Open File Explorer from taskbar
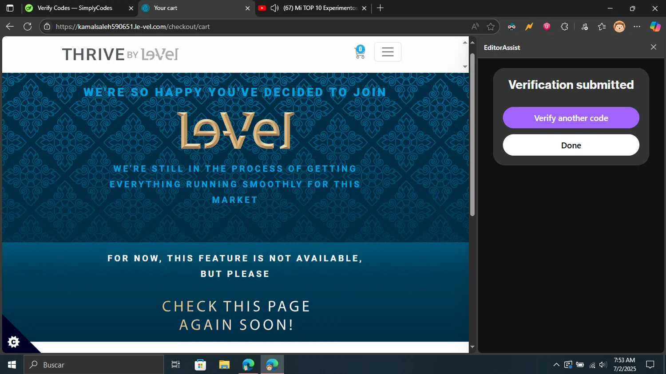Screen dimensions: 666x374 click(x=224, y=365)
